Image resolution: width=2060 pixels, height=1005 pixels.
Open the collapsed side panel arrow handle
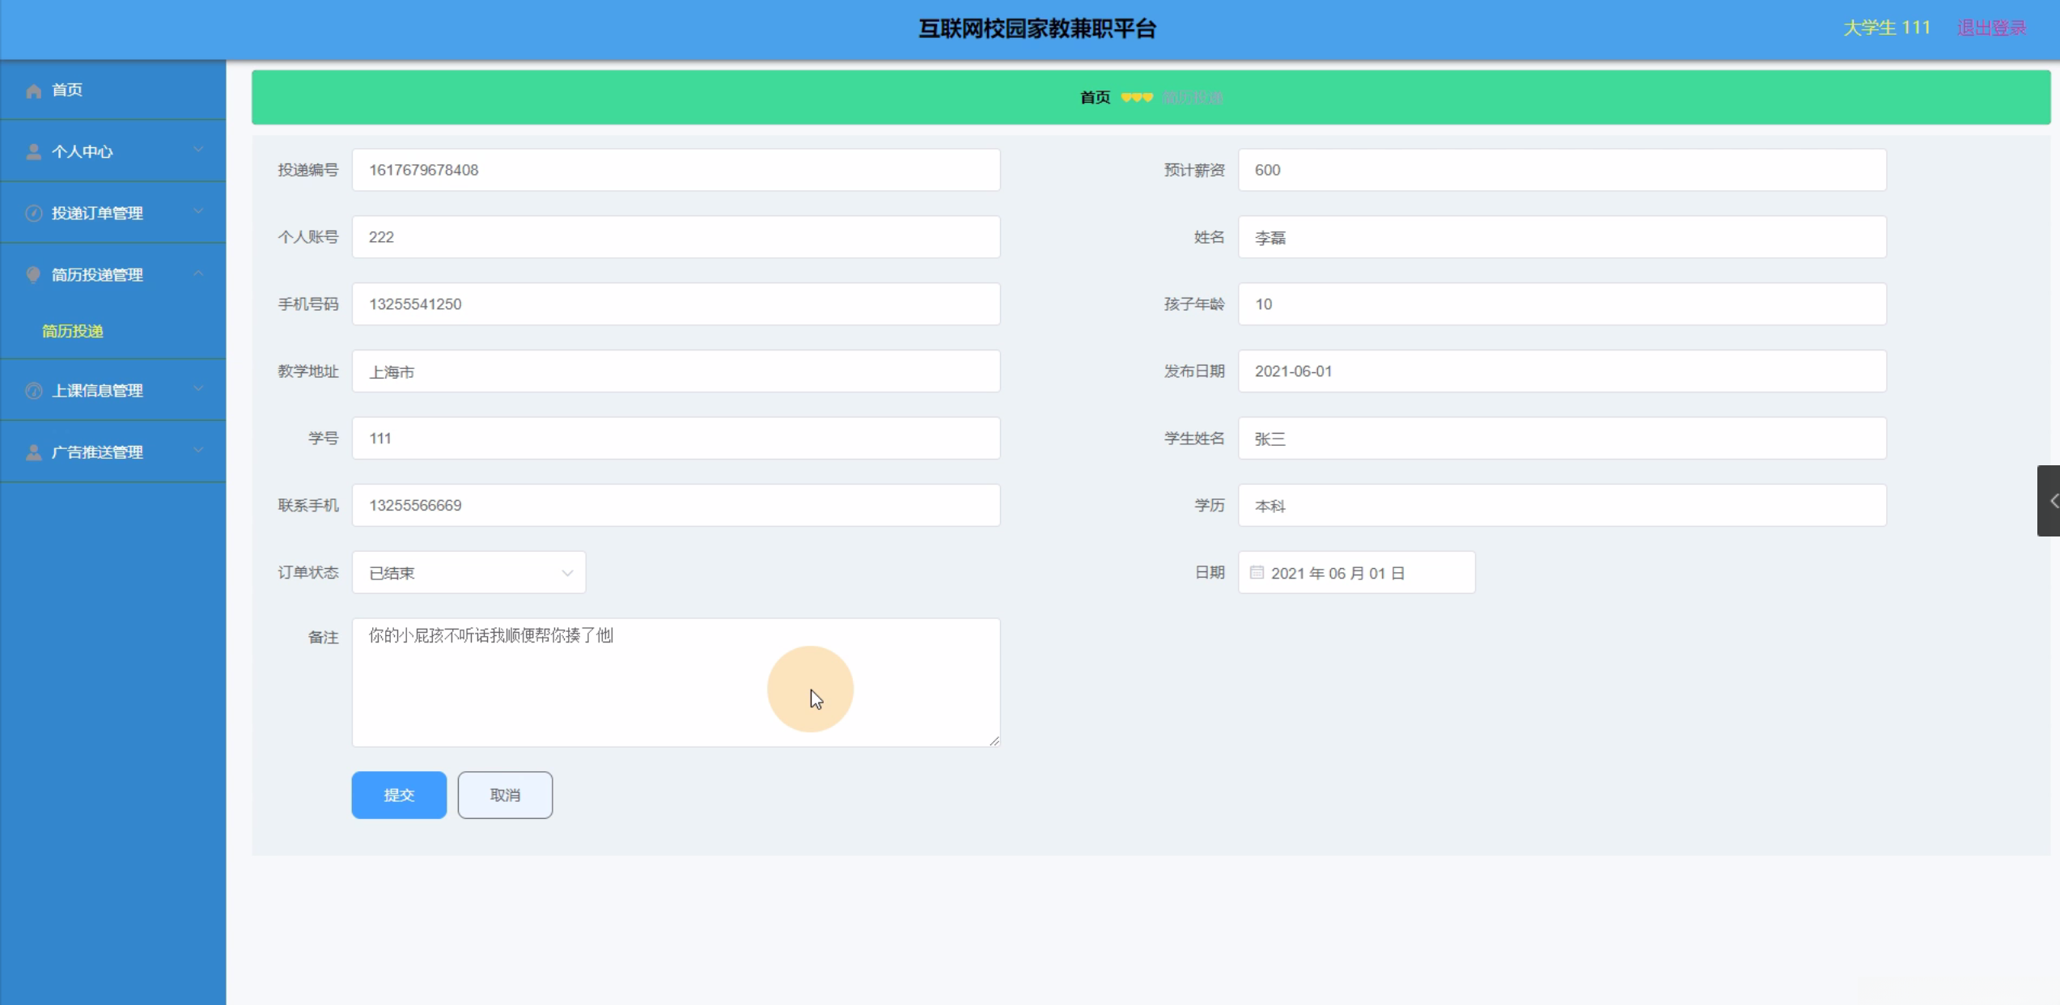click(2050, 501)
